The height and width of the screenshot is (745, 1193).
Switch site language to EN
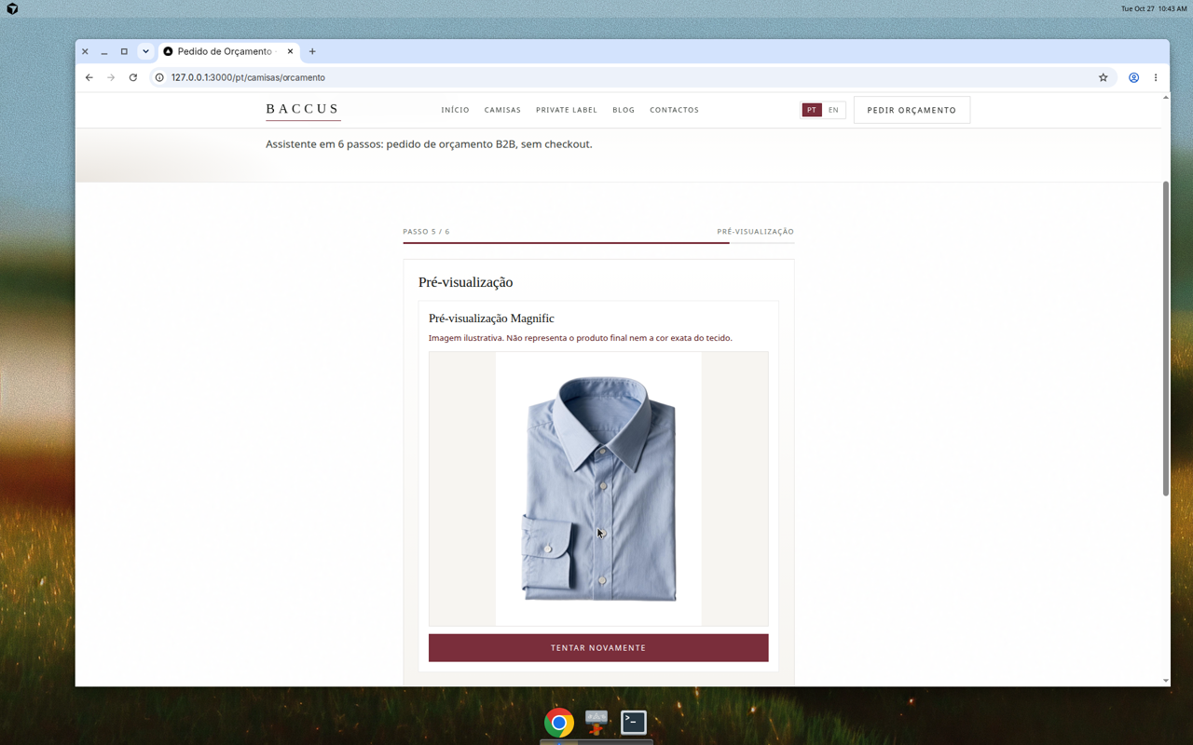833,110
